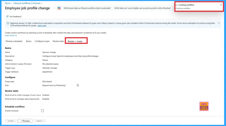The width and height of the screenshot is (226, 126).
Task: Click the 'Configure mover tasks' description value
Action: pyautogui.click(x=70, y=56)
